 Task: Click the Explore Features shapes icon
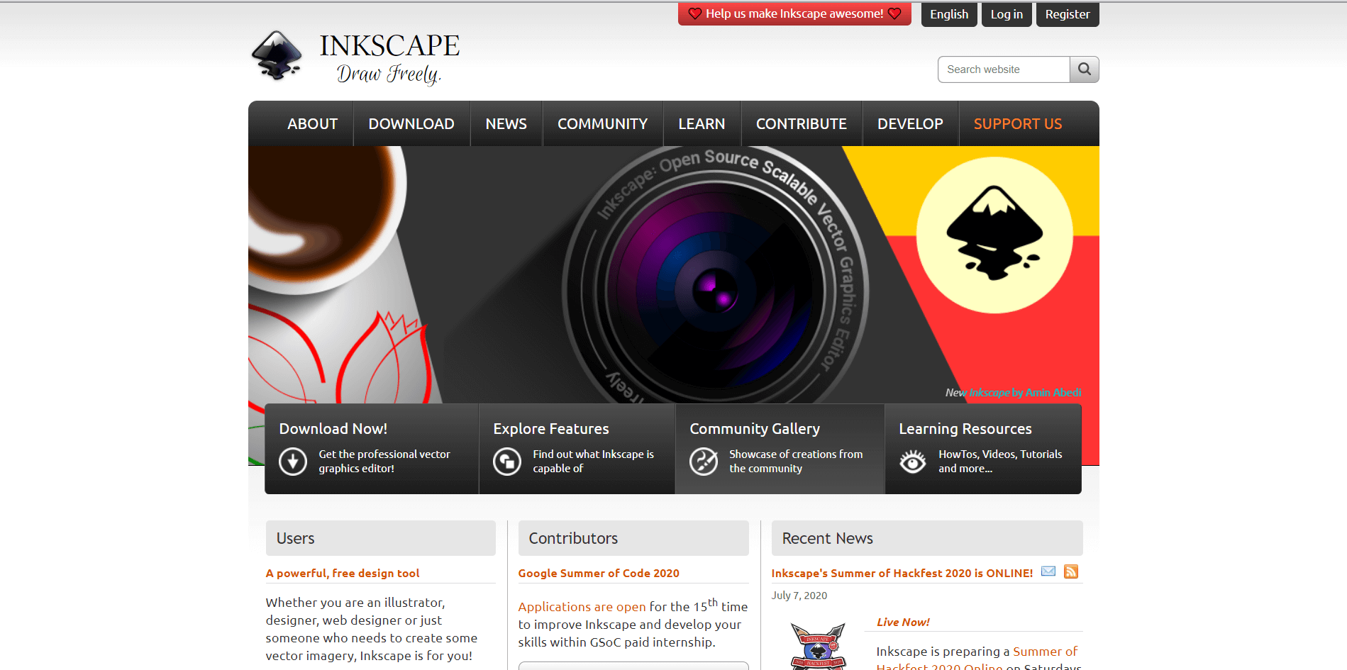pyautogui.click(x=507, y=462)
